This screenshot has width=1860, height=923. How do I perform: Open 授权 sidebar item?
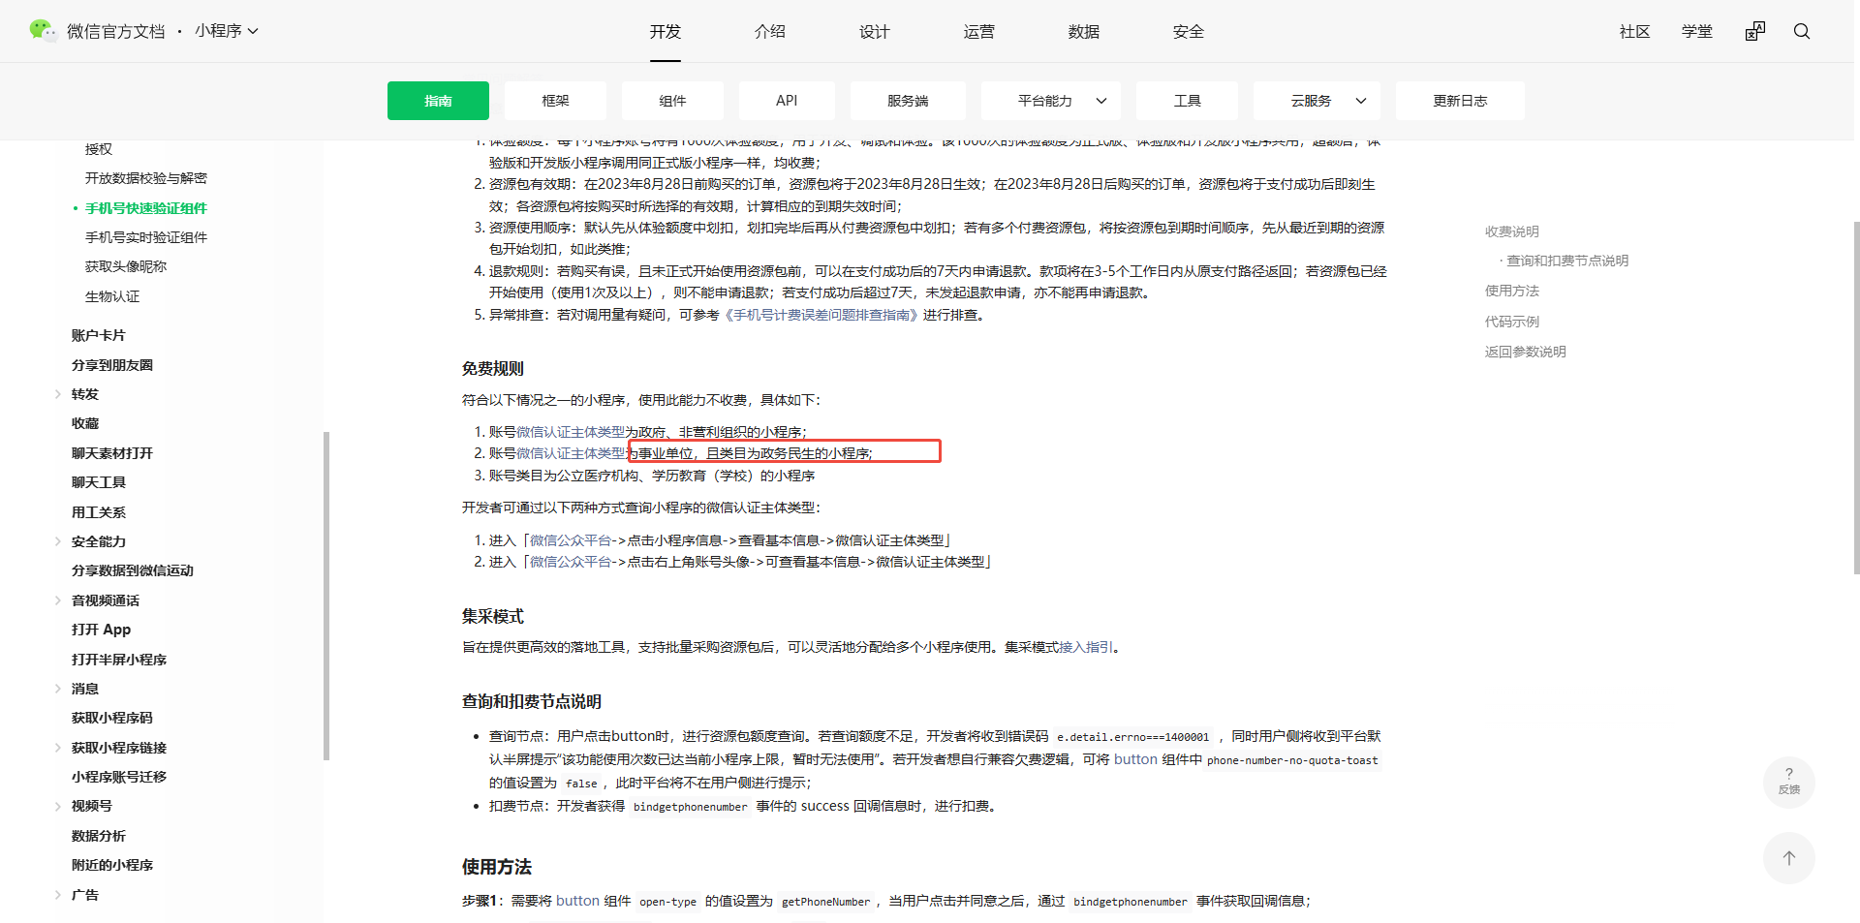point(99,149)
